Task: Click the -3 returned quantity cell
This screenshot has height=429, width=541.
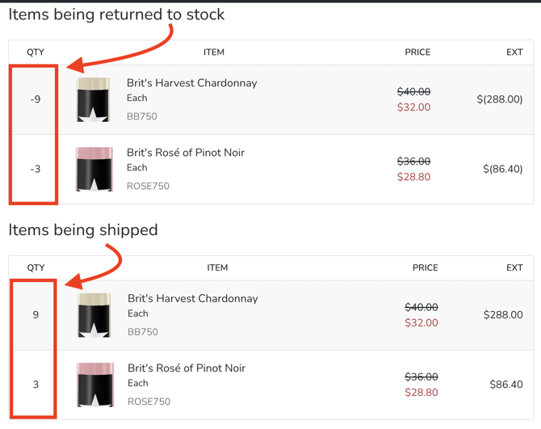Action: pos(36,169)
